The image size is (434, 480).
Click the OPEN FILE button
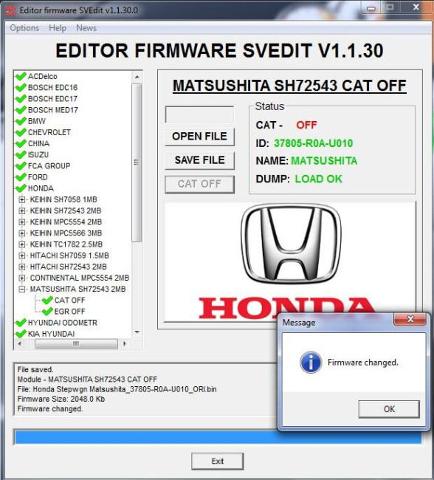pos(199,137)
